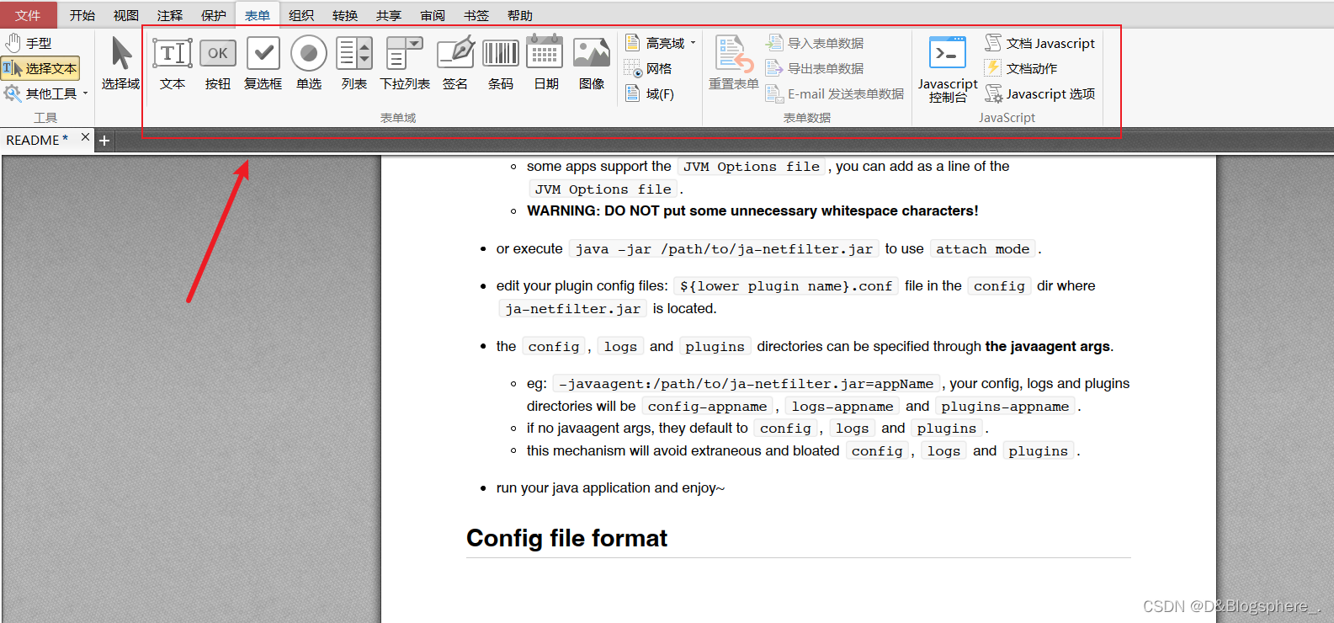
Task: Click the Config file format heading
Action: 566,538
